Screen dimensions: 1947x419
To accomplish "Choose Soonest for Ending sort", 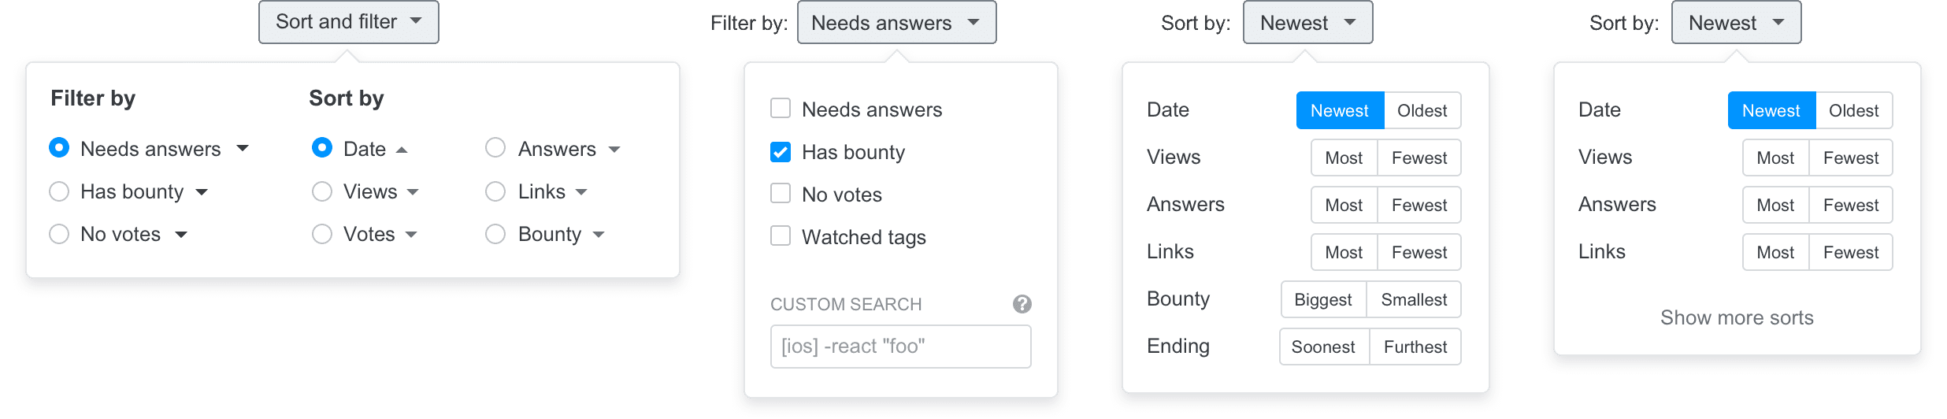I will point(1324,347).
